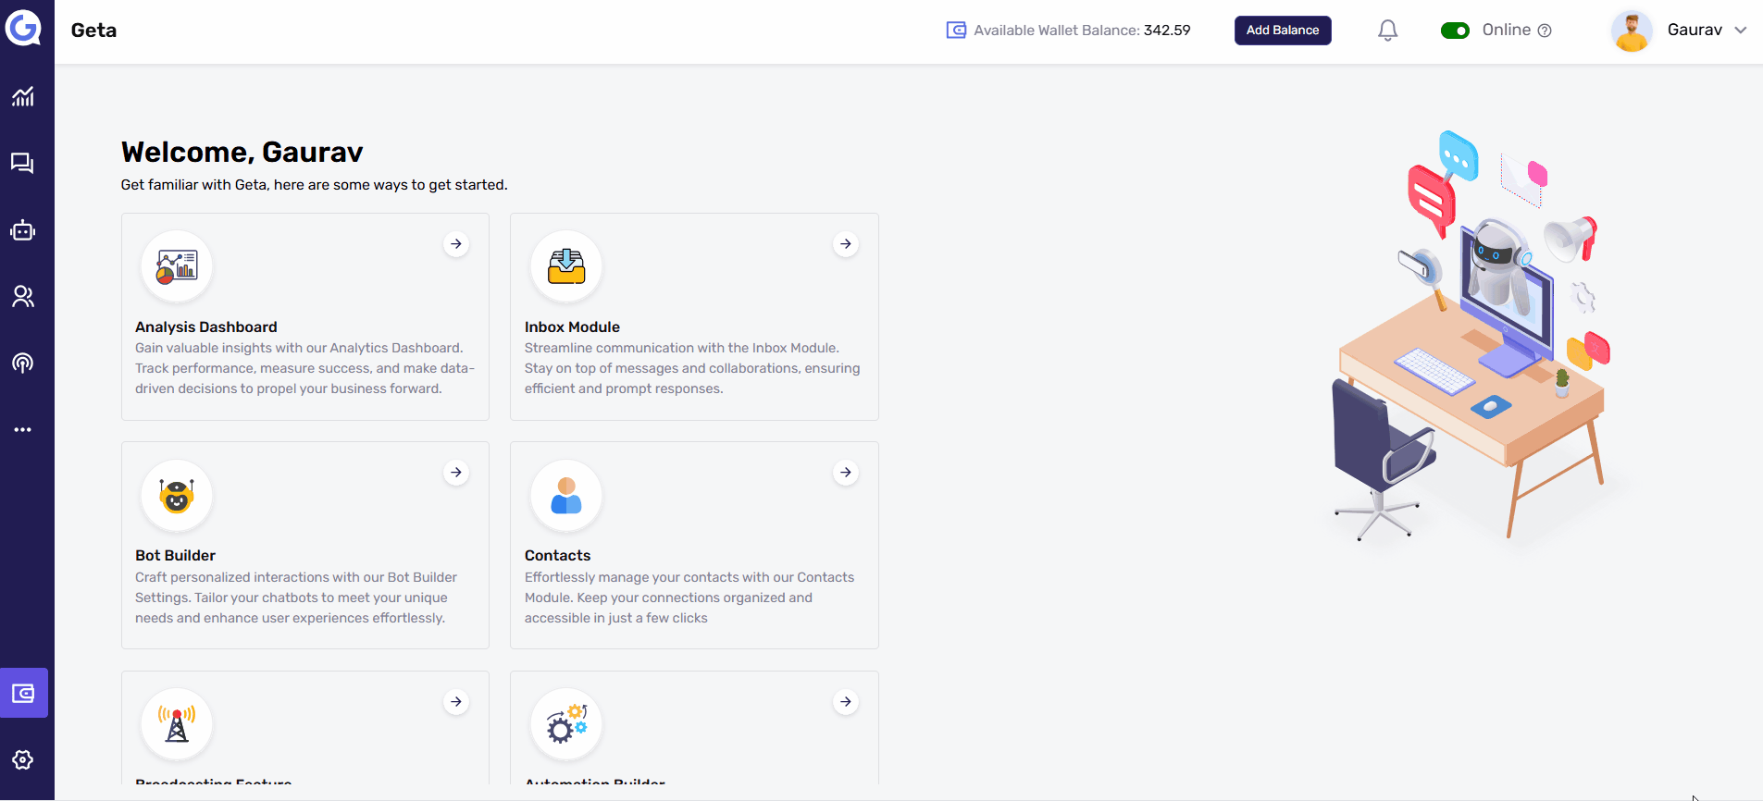1763x801 pixels.
Task: Open the bot builder sidebar icon
Action: pos(23,230)
